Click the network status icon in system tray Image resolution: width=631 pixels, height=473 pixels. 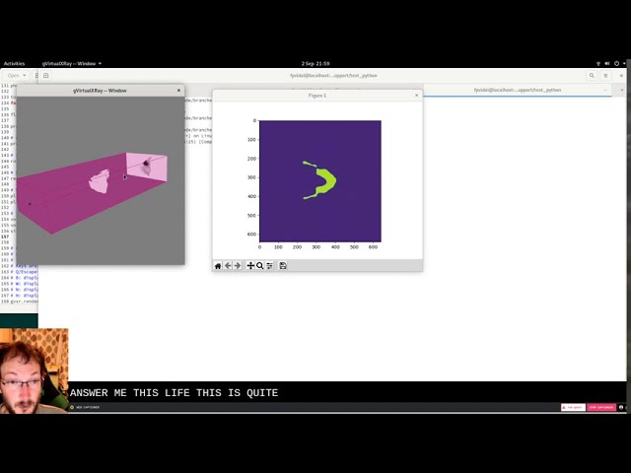pos(598,63)
